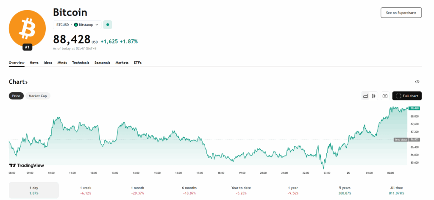Click See on Supercharts button

401,13
